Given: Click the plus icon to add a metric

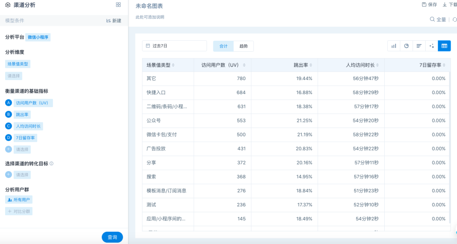Looking at the screenshot, I should tap(8, 149).
